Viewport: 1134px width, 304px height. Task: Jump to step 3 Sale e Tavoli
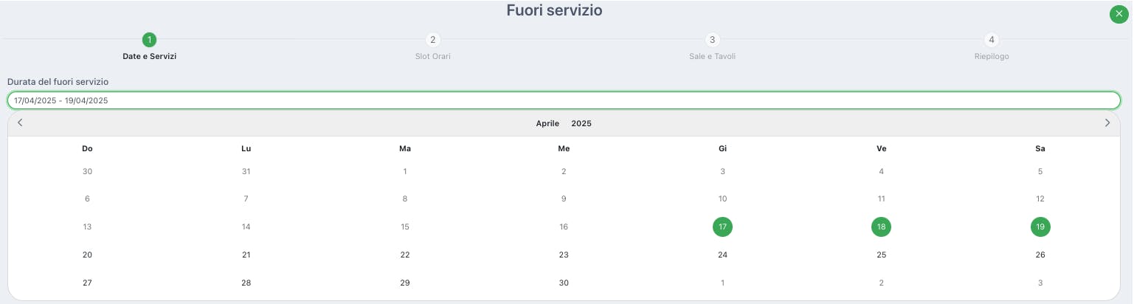[x=711, y=40]
